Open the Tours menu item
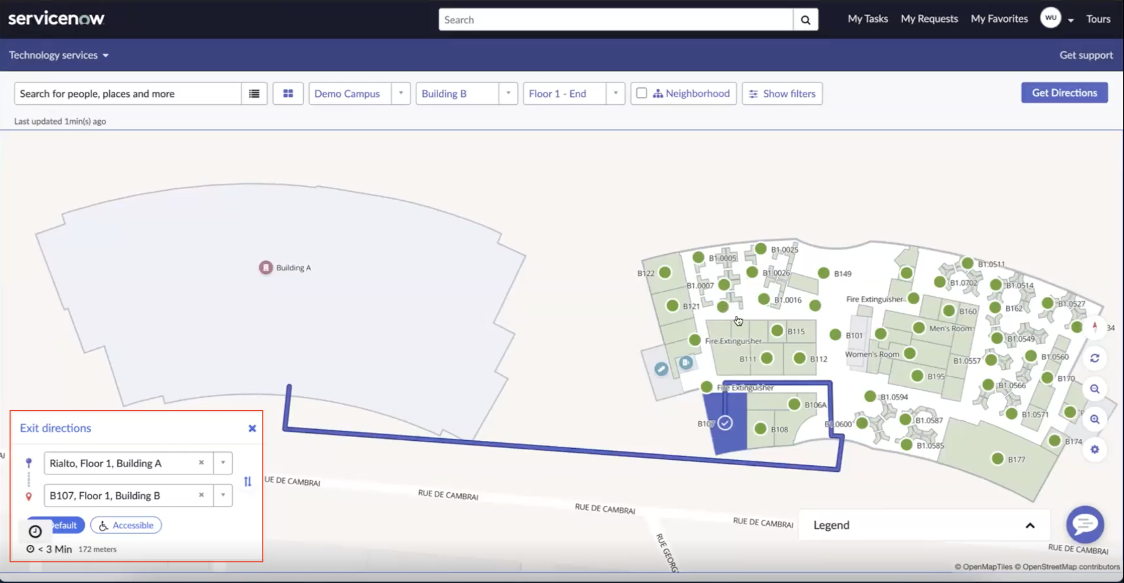The image size is (1124, 583). 1098,19
